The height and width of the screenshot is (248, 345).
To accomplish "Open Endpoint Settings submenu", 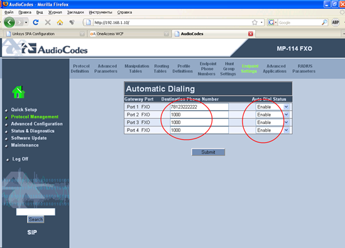I will coord(249,69).
